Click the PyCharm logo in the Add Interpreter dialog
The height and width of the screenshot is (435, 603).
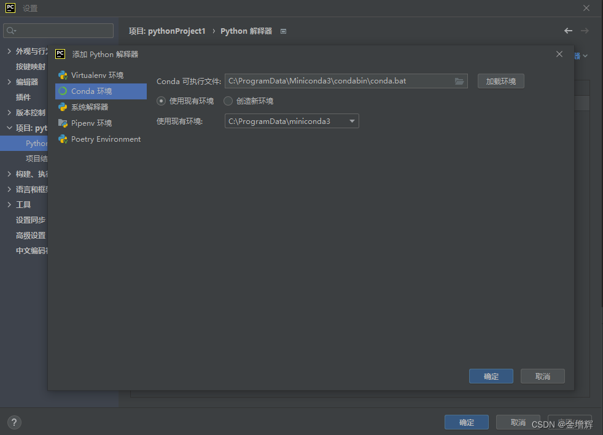point(60,54)
